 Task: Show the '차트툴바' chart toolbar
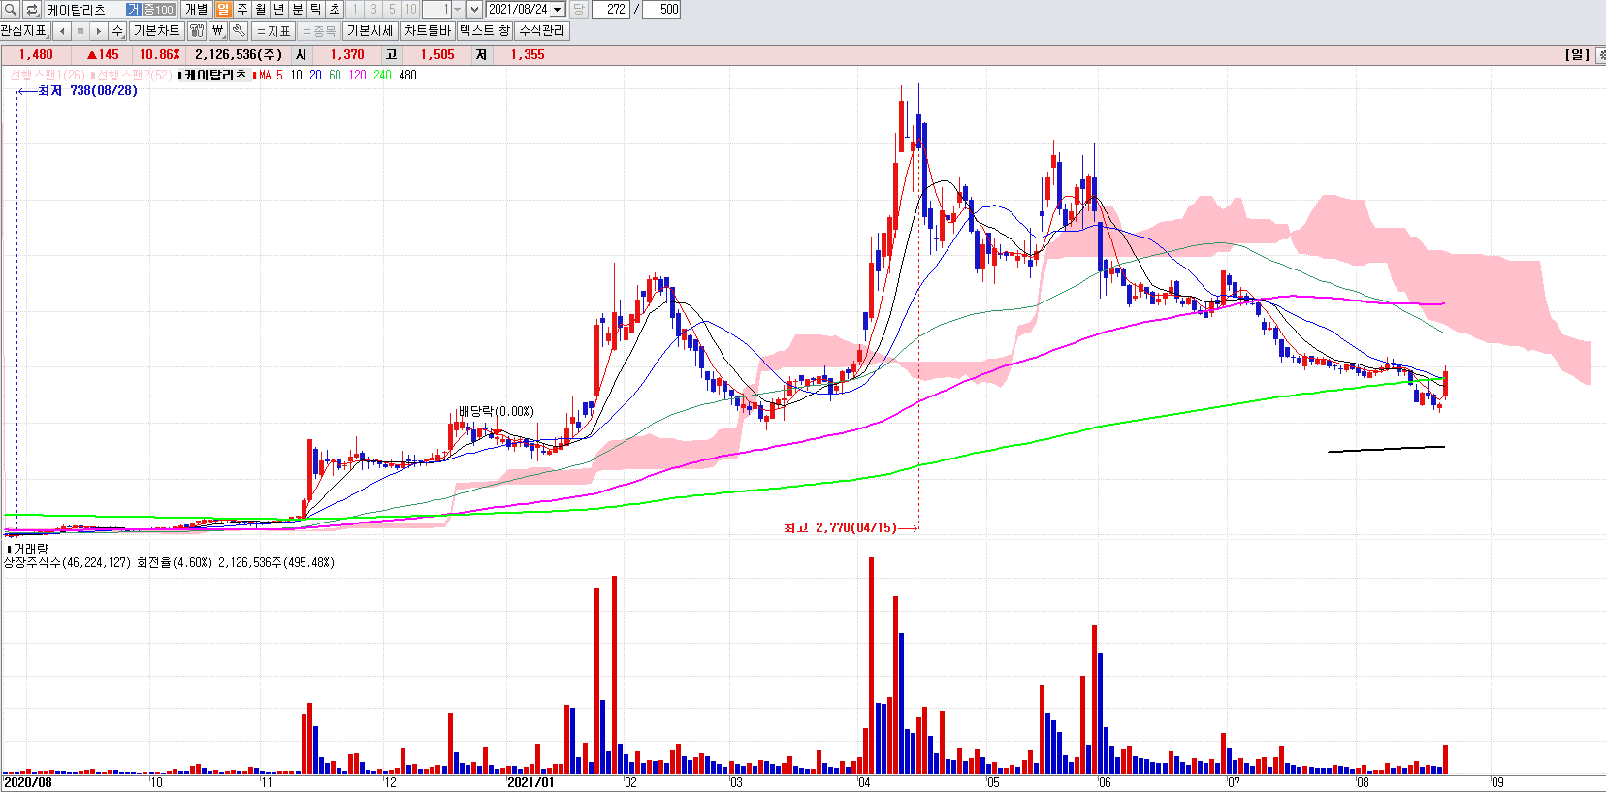pyautogui.click(x=428, y=31)
